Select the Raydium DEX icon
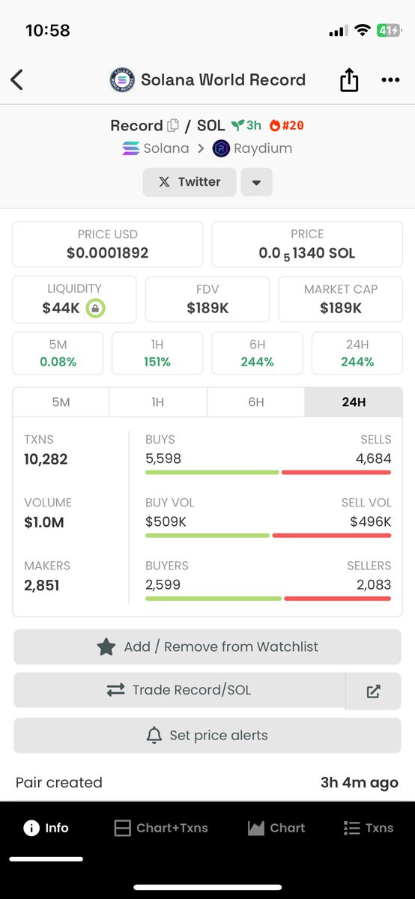 [221, 148]
